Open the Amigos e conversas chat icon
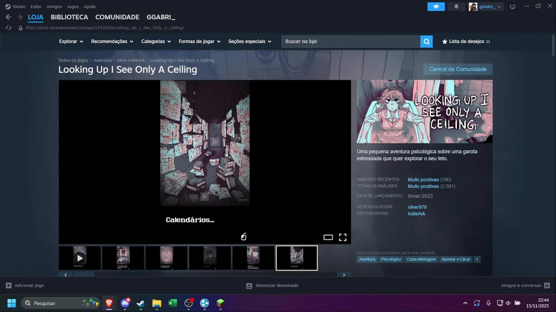The height and width of the screenshot is (312, 556). [x=547, y=286]
